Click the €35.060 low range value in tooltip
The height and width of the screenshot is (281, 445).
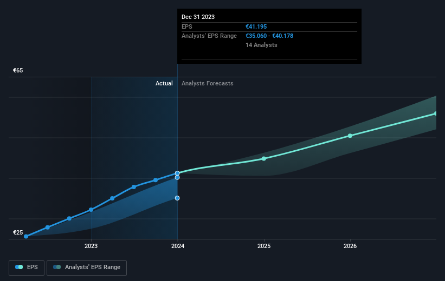point(256,36)
